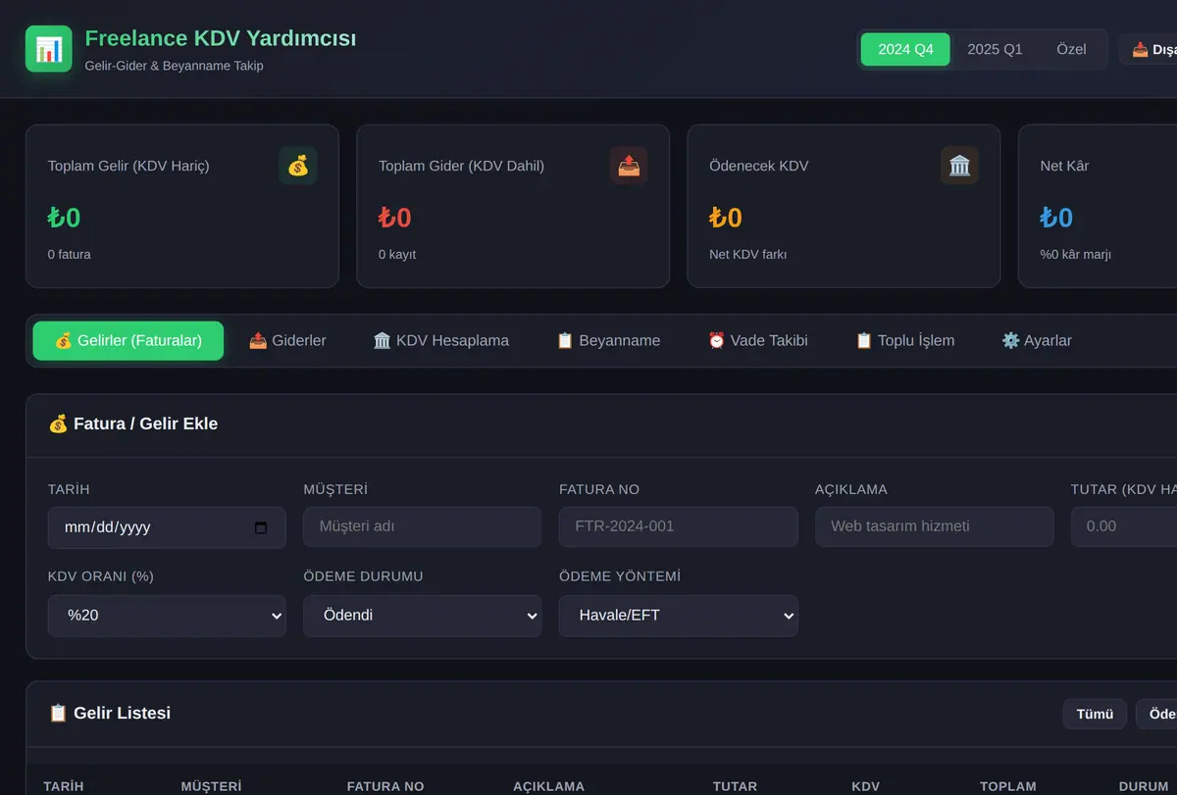Filter the Gelir Listesi by Tümü
Screen dimensions: 1177x795
pyautogui.click(x=1095, y=714)
